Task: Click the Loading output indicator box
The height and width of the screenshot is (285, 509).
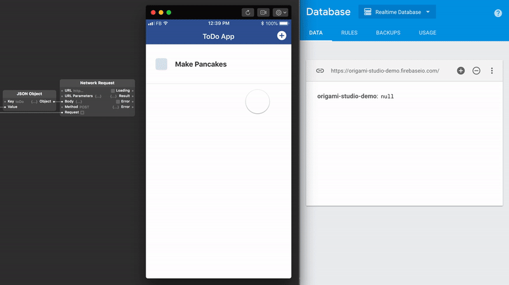Action: pos(113,91)
